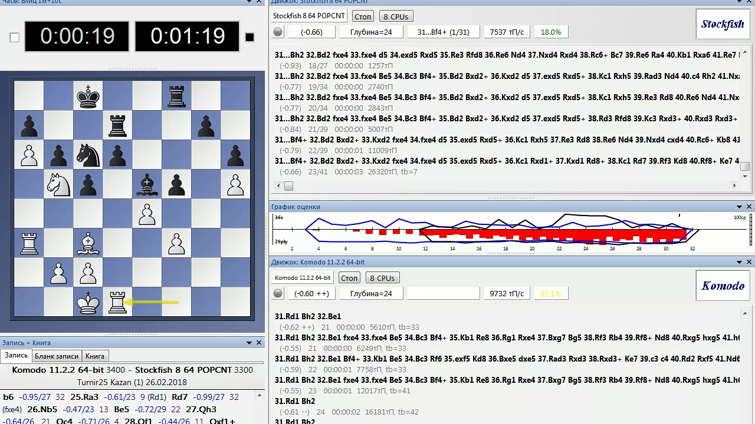Click the Komodo 92.1% load indicator
755x424 pixels.
click(551, 293)
